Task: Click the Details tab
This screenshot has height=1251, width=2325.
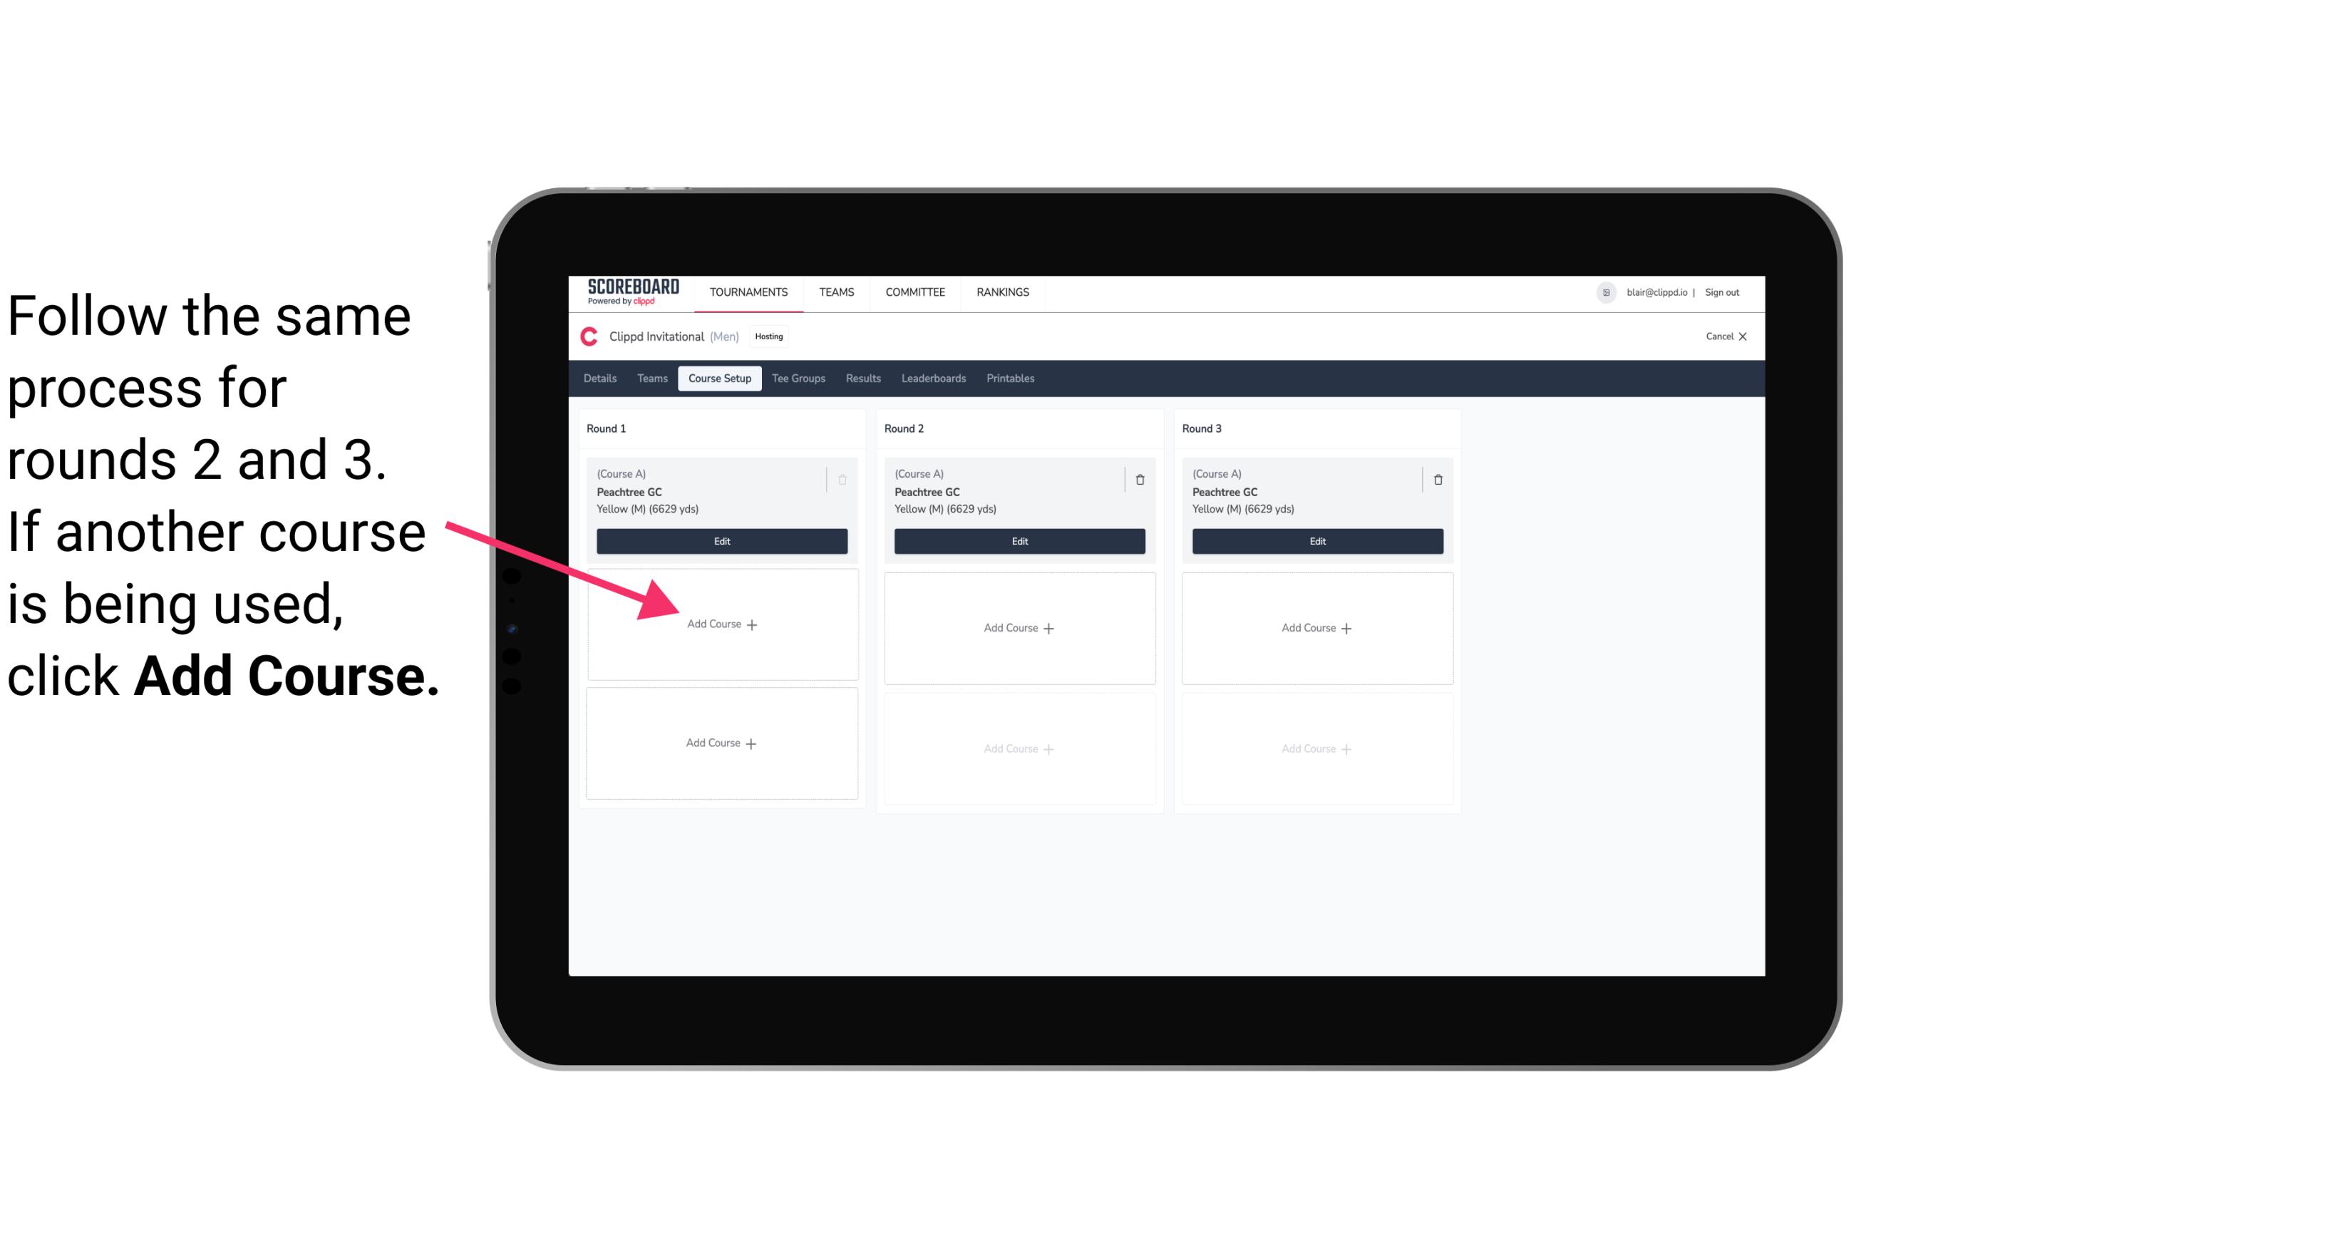Action: 601,379
